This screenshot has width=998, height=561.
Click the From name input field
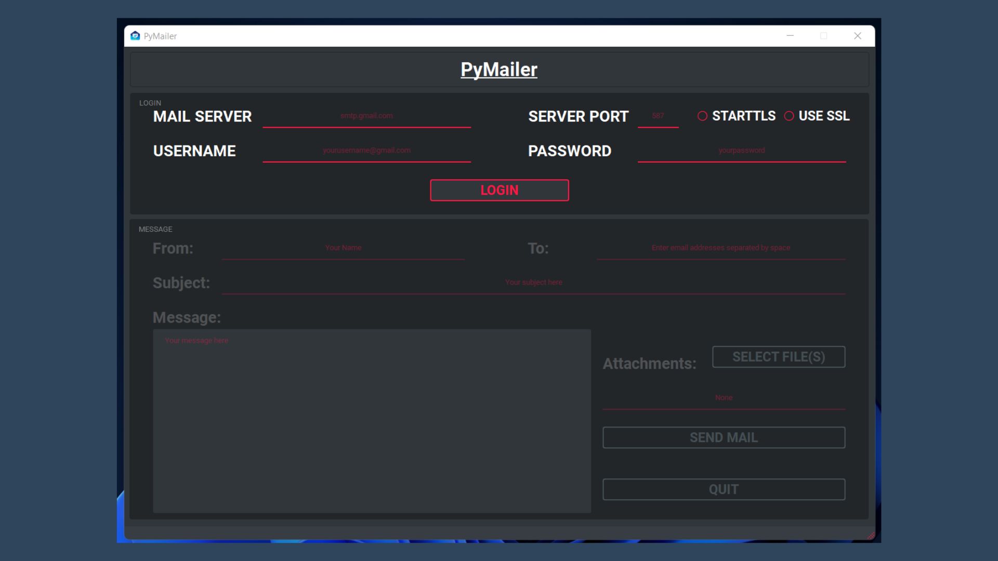[343, 248]
